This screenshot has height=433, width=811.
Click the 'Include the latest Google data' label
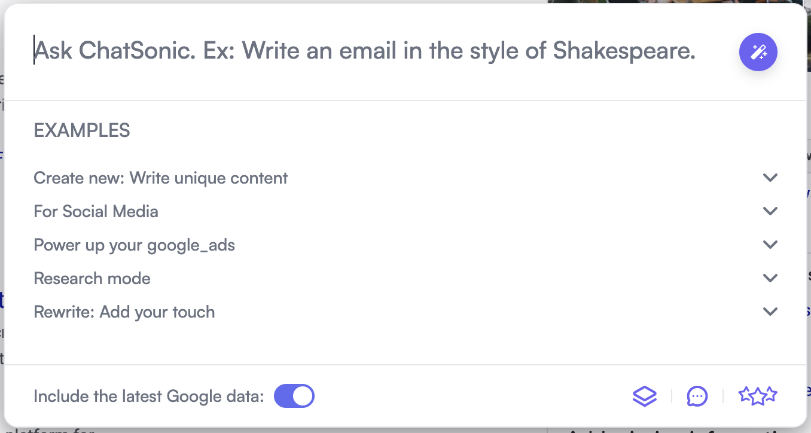[148, 397]
